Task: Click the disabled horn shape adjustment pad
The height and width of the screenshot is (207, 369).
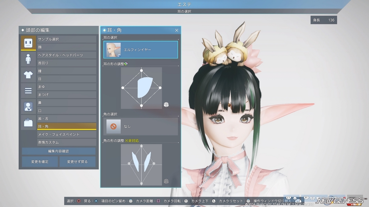Action: point(141,165)
